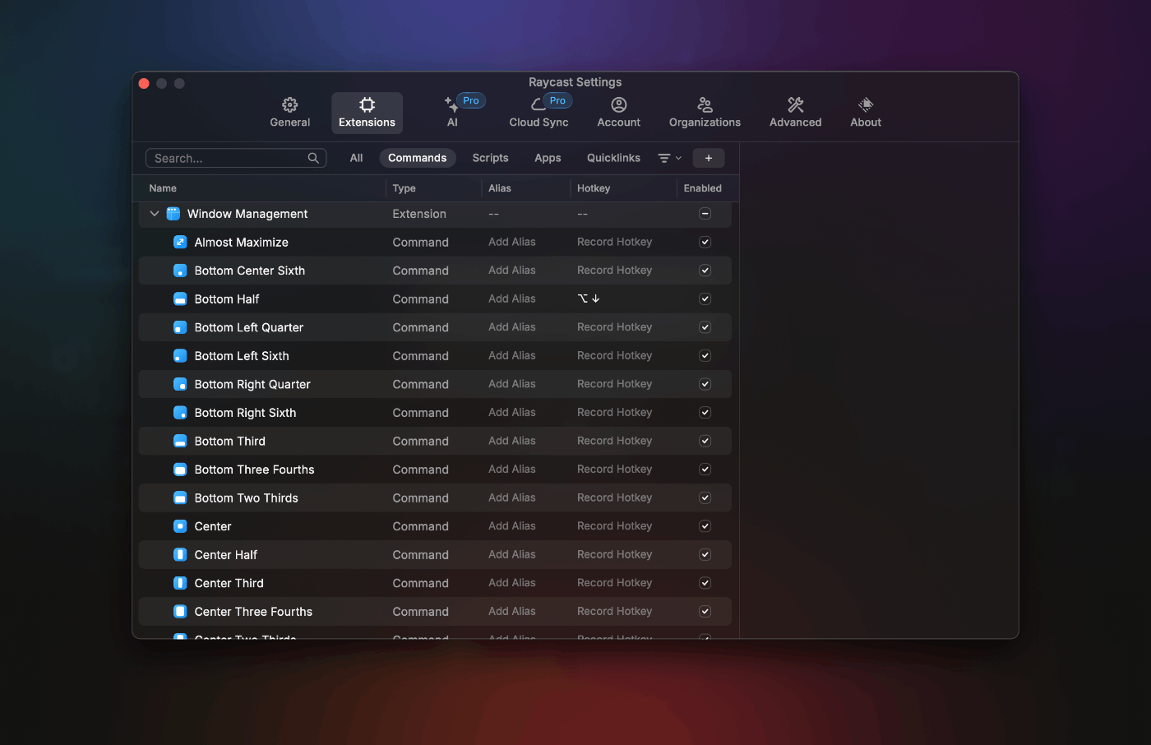The width and height of the screenshot is (1151, 745).
Task: Click the Bottom Right Quarter icon
Action: (x=180, y=384)
